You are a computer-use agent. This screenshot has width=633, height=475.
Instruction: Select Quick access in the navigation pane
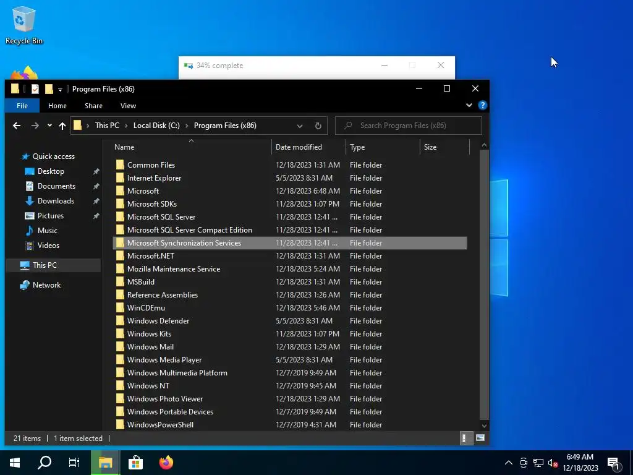53,156
